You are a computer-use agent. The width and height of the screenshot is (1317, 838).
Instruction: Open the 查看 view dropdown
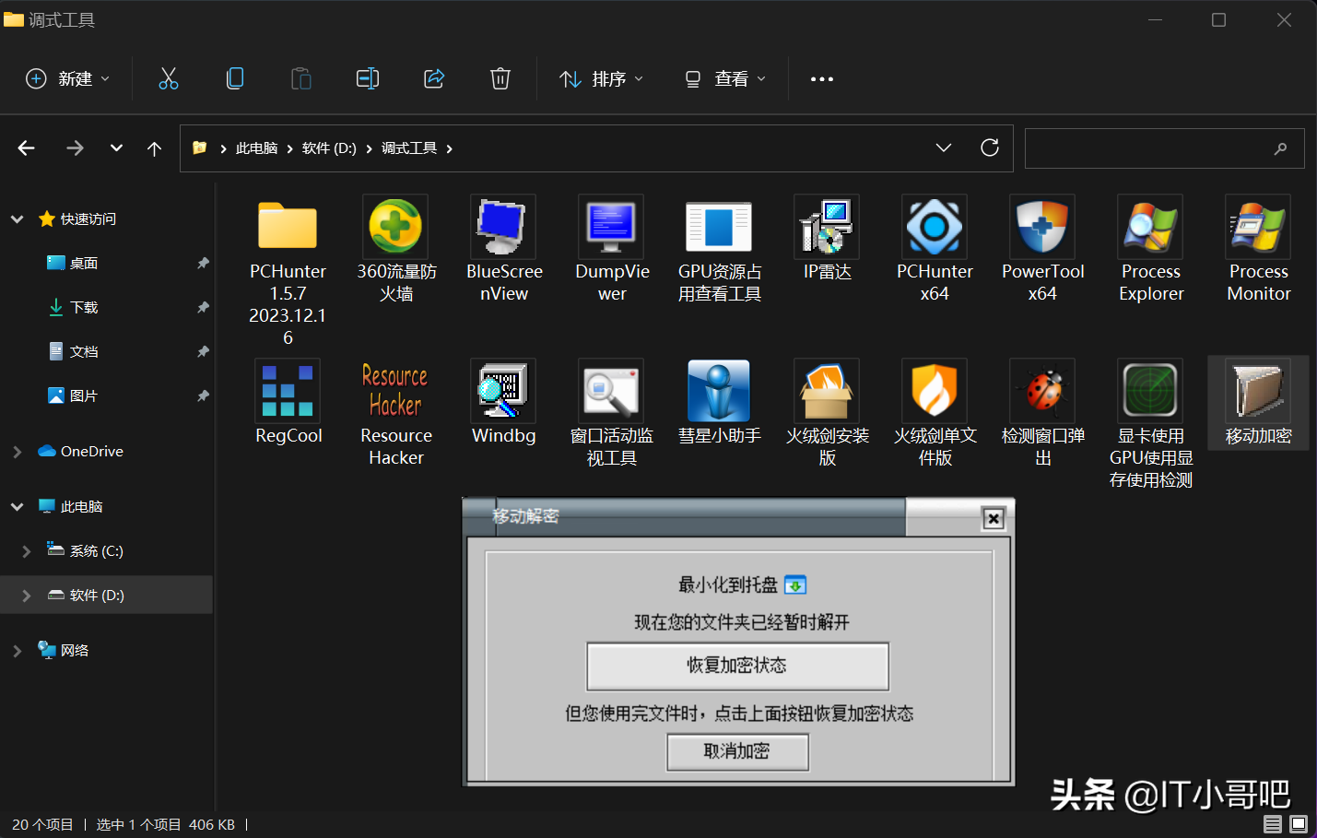pos(724,78)
